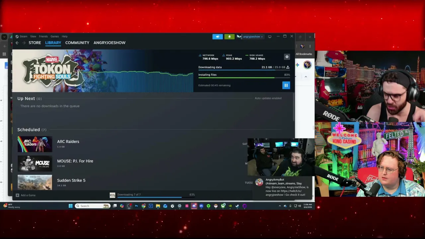Select the Sudden Strike 5 title
Image resolution: width=425 pixels, height=239 pixels.
pyautogui.click(x=71, y=180)
